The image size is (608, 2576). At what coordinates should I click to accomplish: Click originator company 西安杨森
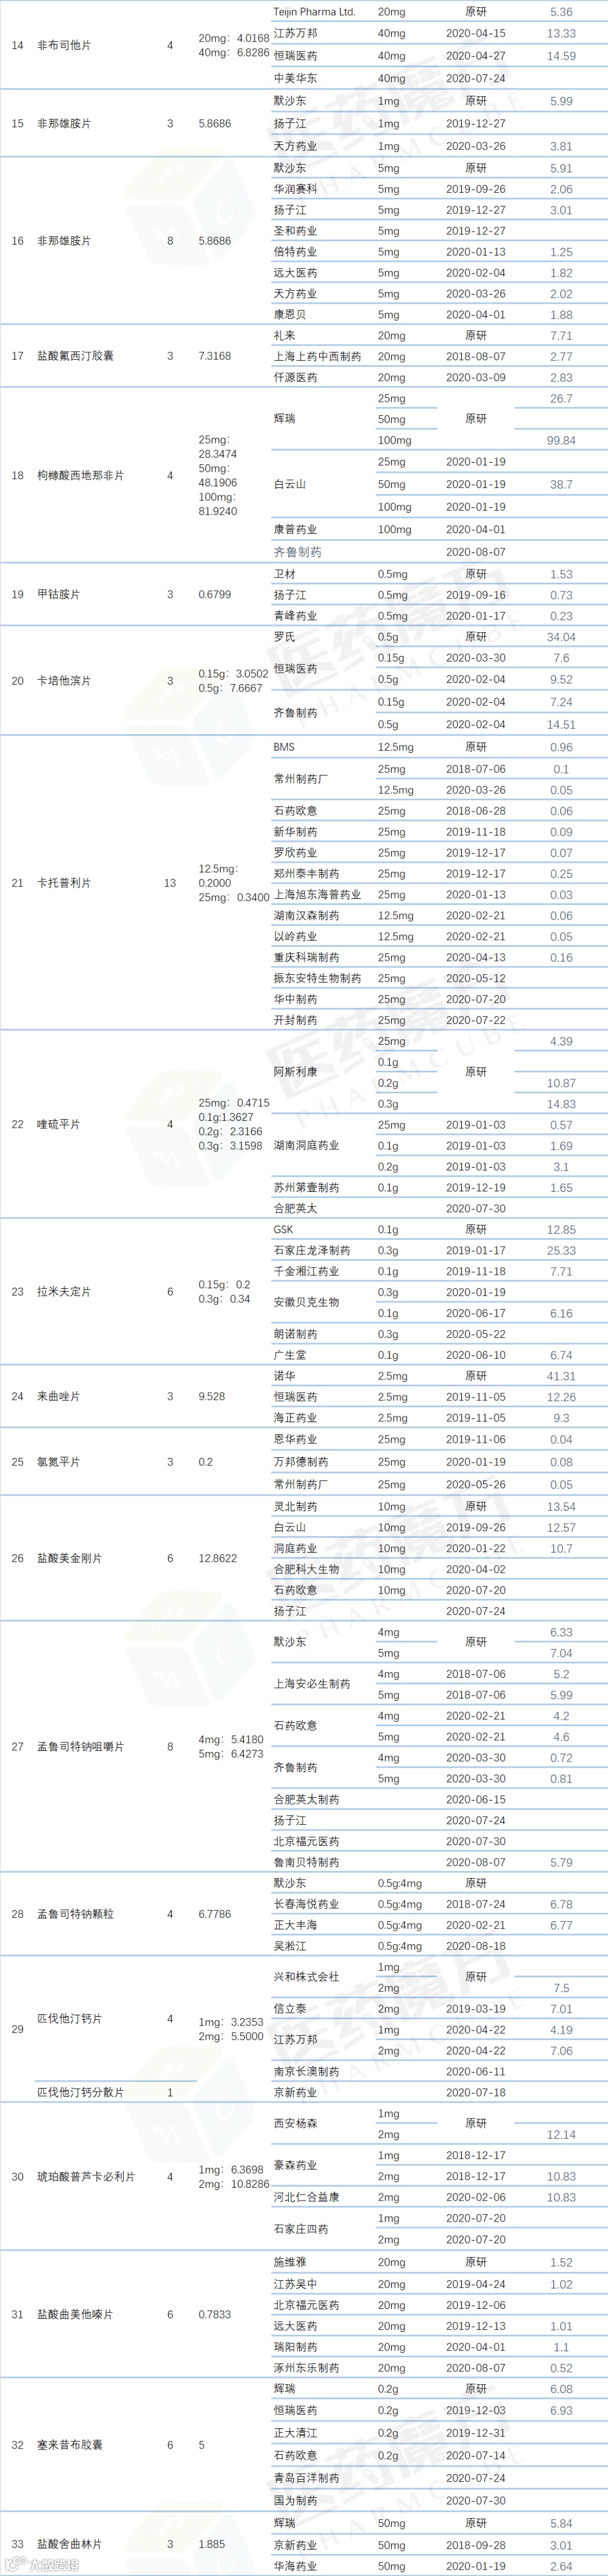(x=296, y=2124)
